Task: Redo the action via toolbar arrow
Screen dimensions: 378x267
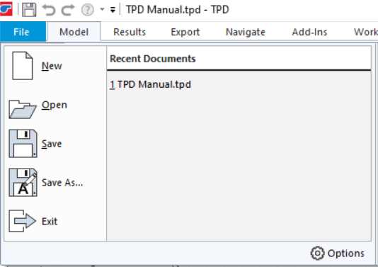Action: (x=68, y=10)
